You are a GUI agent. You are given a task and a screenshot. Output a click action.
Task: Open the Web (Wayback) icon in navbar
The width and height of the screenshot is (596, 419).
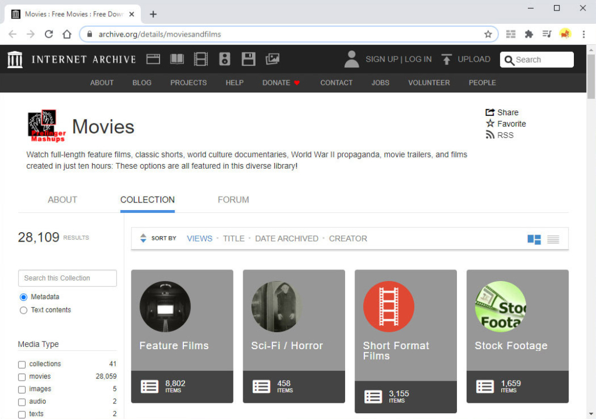153,59
